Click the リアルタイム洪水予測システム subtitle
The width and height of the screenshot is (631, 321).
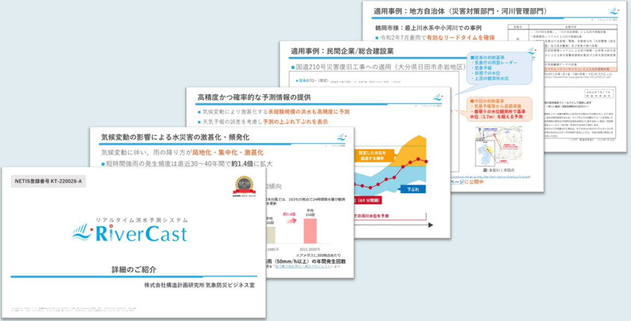pos(142,220)
